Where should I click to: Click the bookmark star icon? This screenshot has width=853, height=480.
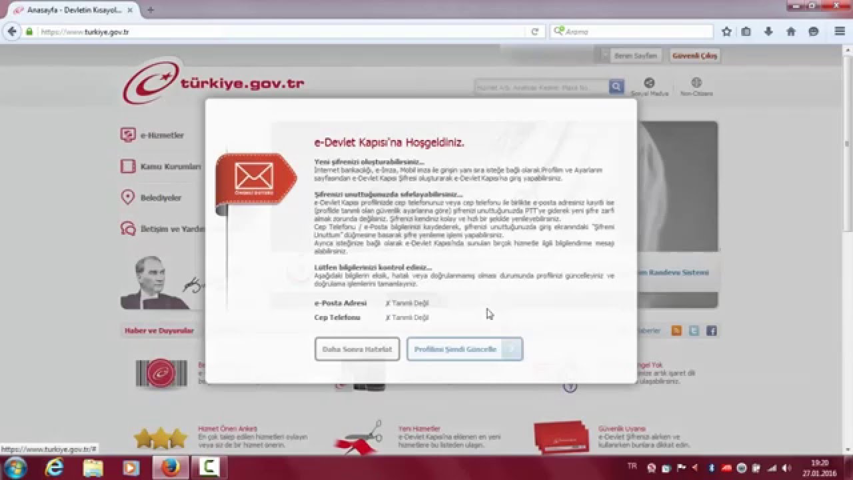(x=726, y=31)
